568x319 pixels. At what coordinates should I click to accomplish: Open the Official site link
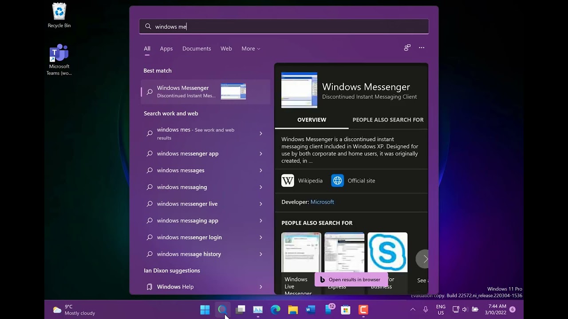353,181
